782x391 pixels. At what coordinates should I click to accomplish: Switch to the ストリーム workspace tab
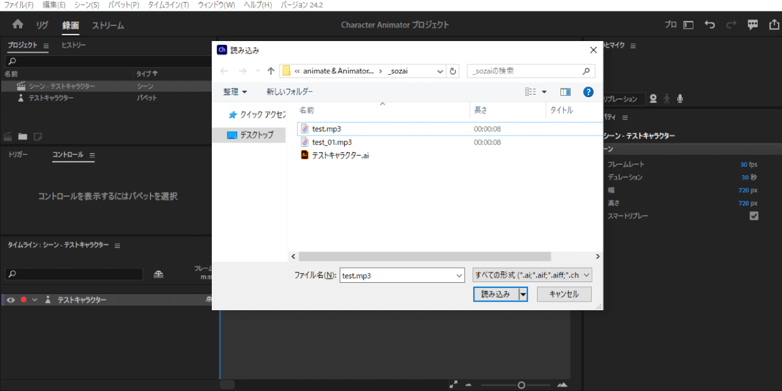coord(108,25)
